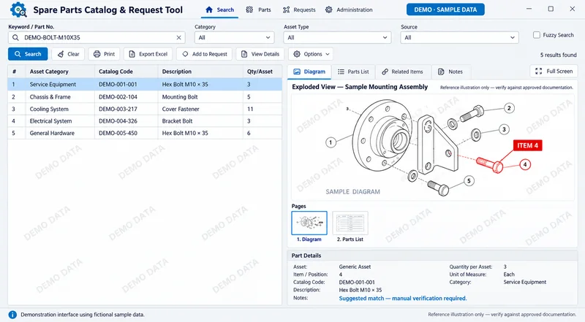Click the View Details document icon

(244, 54)
